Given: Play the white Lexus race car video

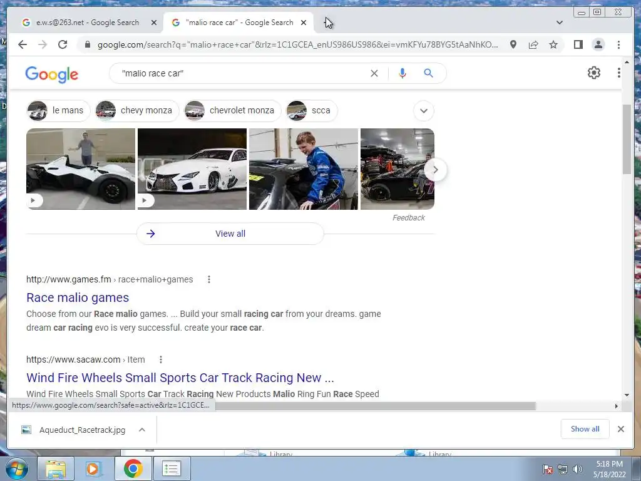Looking at the screenshot, I should [x=192, y=169].
